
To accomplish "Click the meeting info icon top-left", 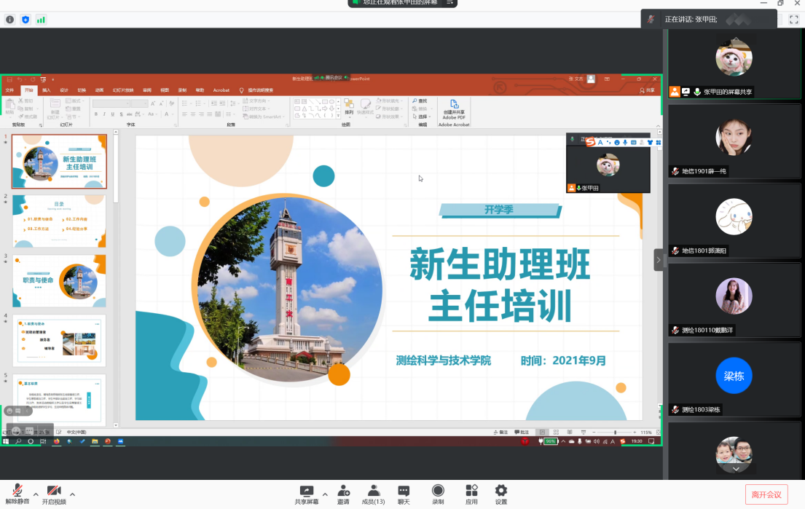I will click(9, 20).
